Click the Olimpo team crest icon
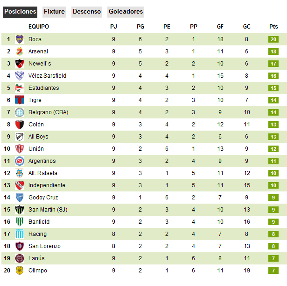The height and width of the screenshot is (286, 287). point(19,271)
